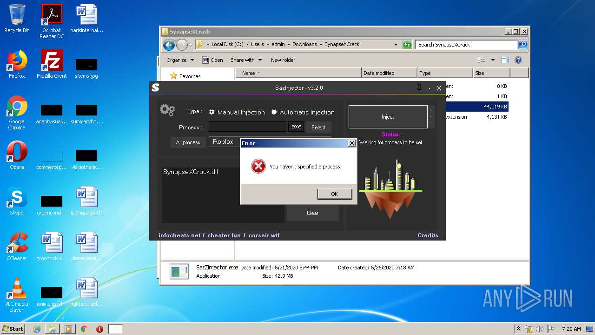
Task: Open Google Chrome desktop icon
Action: pyautogui.click(x=17, y=113)
